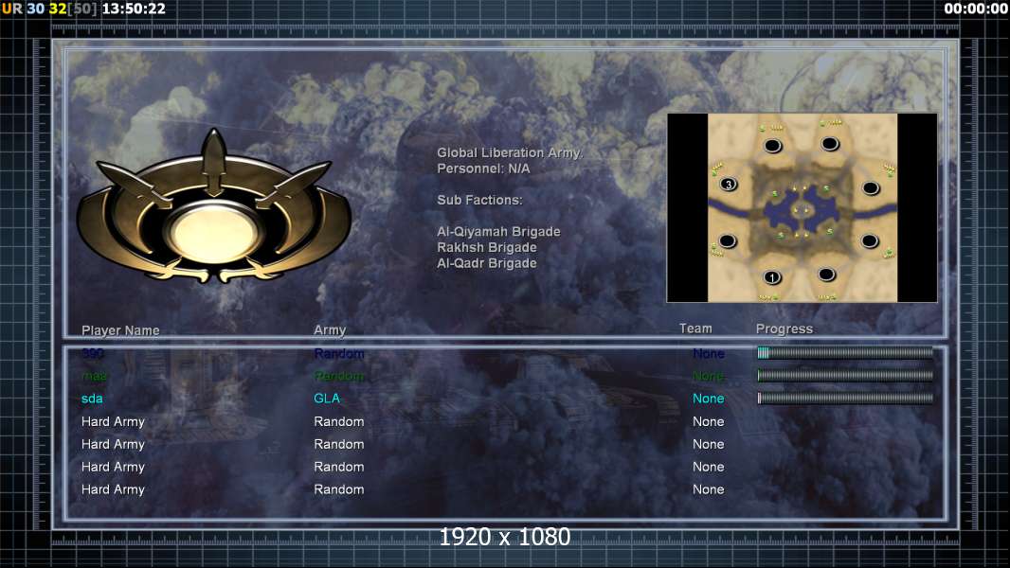Click the Rakhsh Brigade sub faction
The height and width of the screenshot is (568, 1010).
[x=486, y=248]
